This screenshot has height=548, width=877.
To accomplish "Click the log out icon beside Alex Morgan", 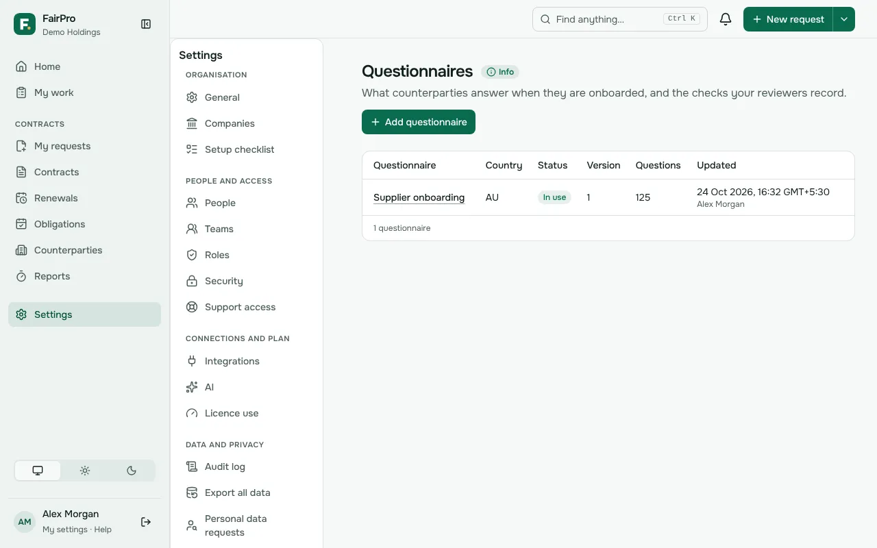I will tap(146, 522).
